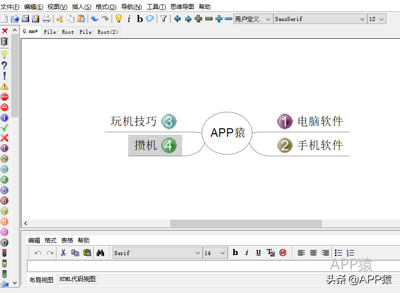Image resolution: width=400 pixels, height=293 pixels.
Task: Add the red STOP sign icon
Action: 5,97
